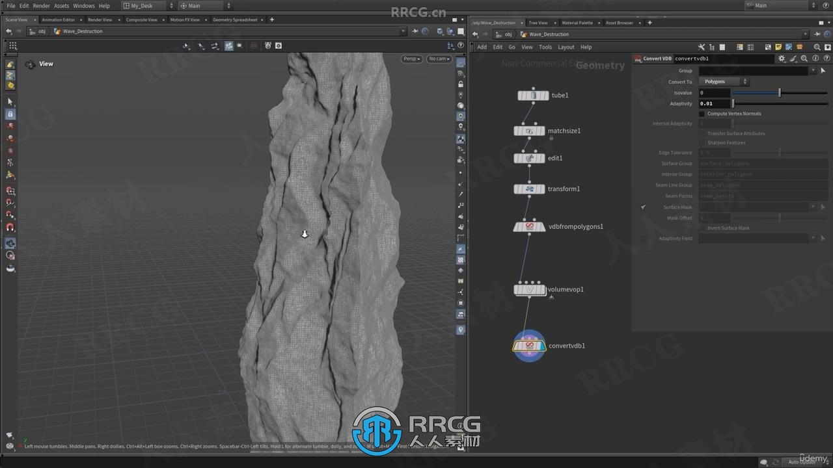Tick Transfer Surface Attributes checkbox
The image size is (833, 468).
point(702,133)
